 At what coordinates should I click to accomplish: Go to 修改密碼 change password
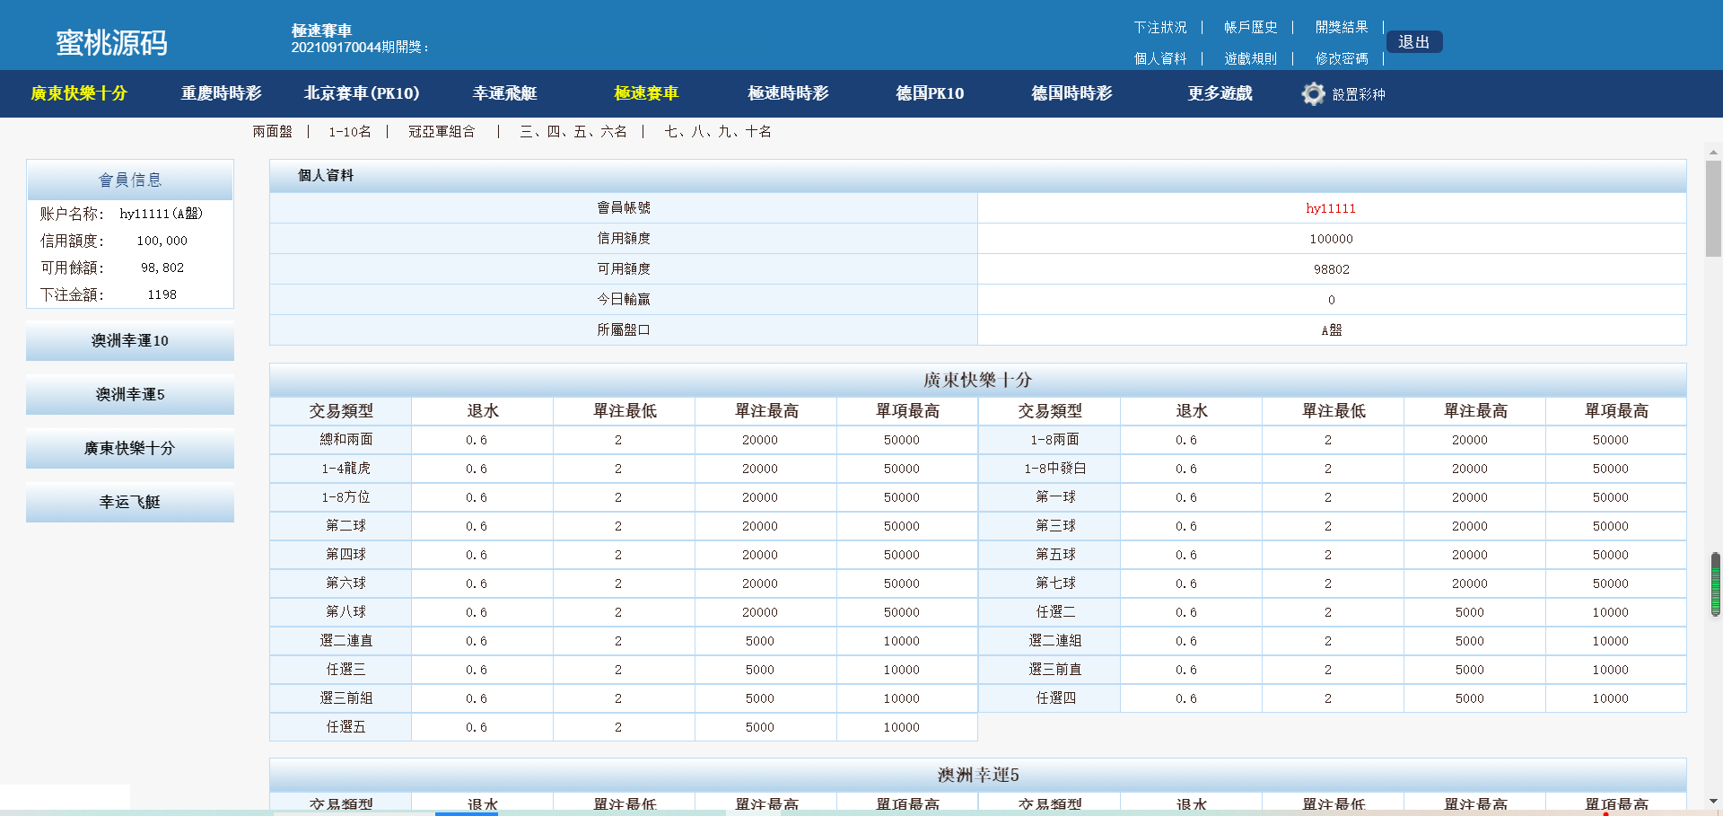click(x=1341, y=58)
